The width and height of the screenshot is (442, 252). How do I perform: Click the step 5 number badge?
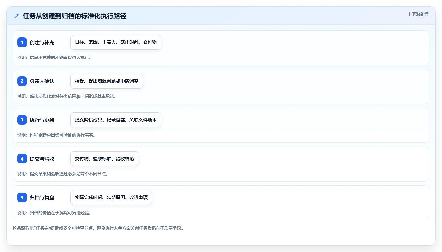coord(22,197)
